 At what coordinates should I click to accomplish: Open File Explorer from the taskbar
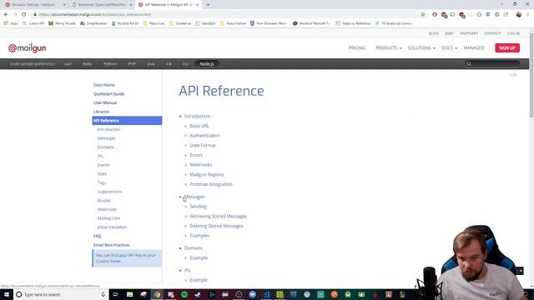click(130, 294)
